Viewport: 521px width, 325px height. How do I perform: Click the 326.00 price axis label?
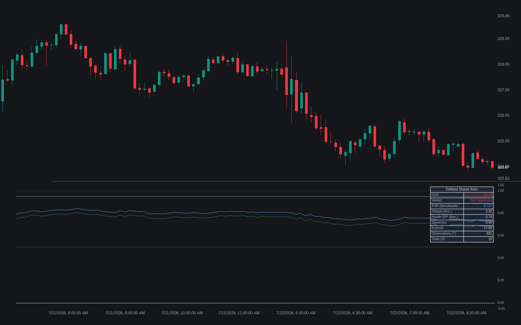503,115
